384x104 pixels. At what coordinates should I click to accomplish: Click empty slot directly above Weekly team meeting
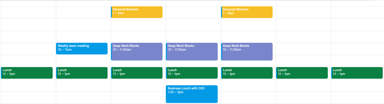click(x=82, y=37)
